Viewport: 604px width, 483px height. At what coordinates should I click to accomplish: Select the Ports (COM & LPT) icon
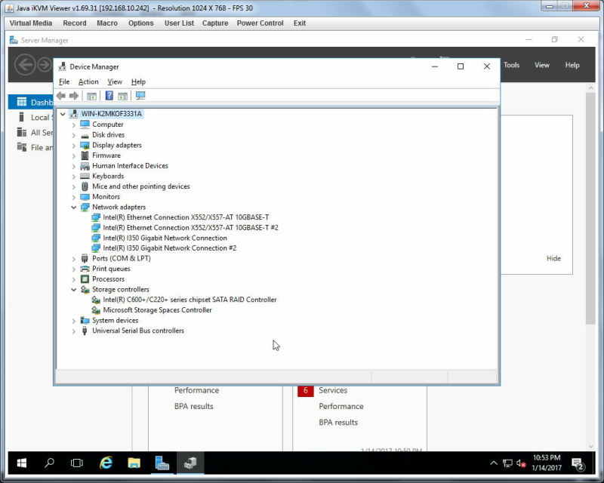85,258
